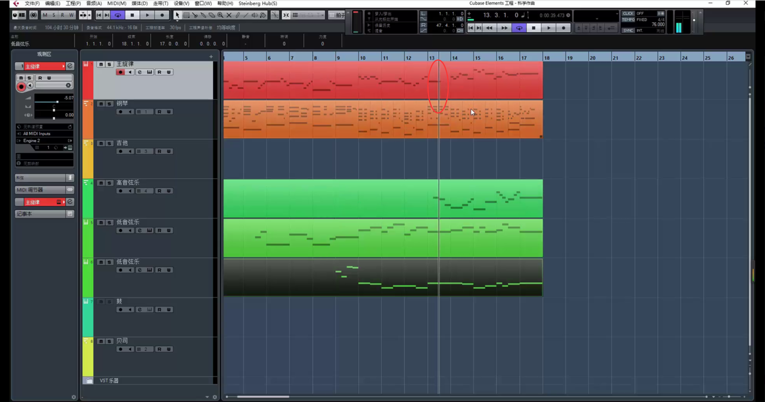This screenshot has height=402, width=765.
Task: Click the toolbar Go to Previous Marker button
Action: [99, 15]
